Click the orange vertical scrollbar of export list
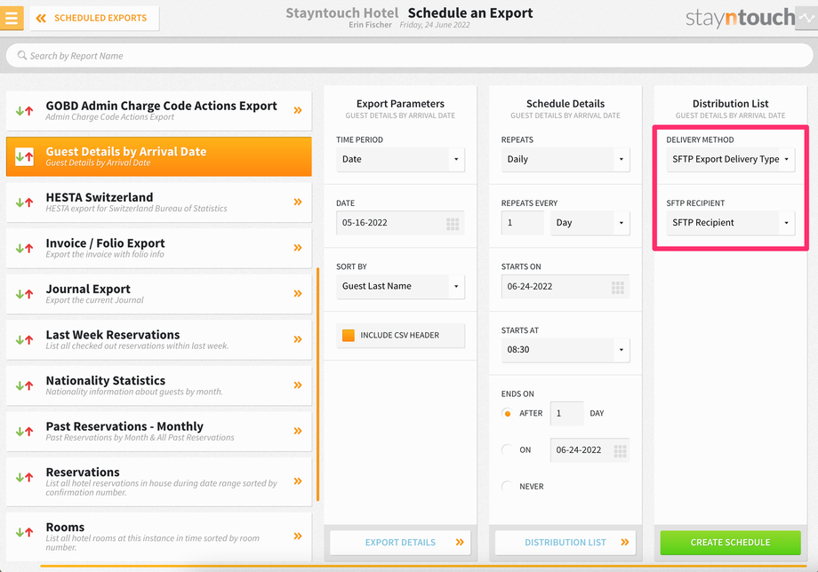 (317, 385)
